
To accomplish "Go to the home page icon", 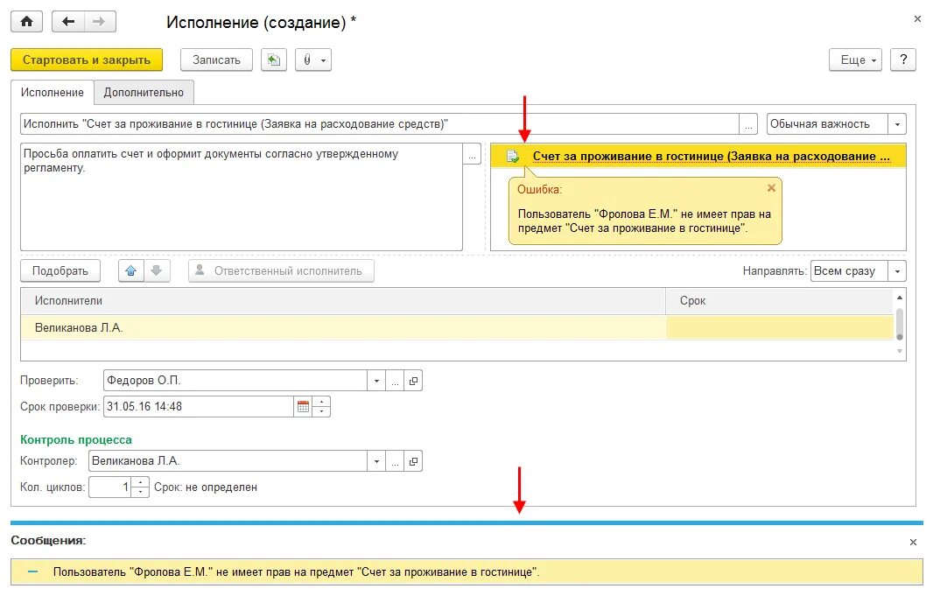I will (x=27, y=22).
